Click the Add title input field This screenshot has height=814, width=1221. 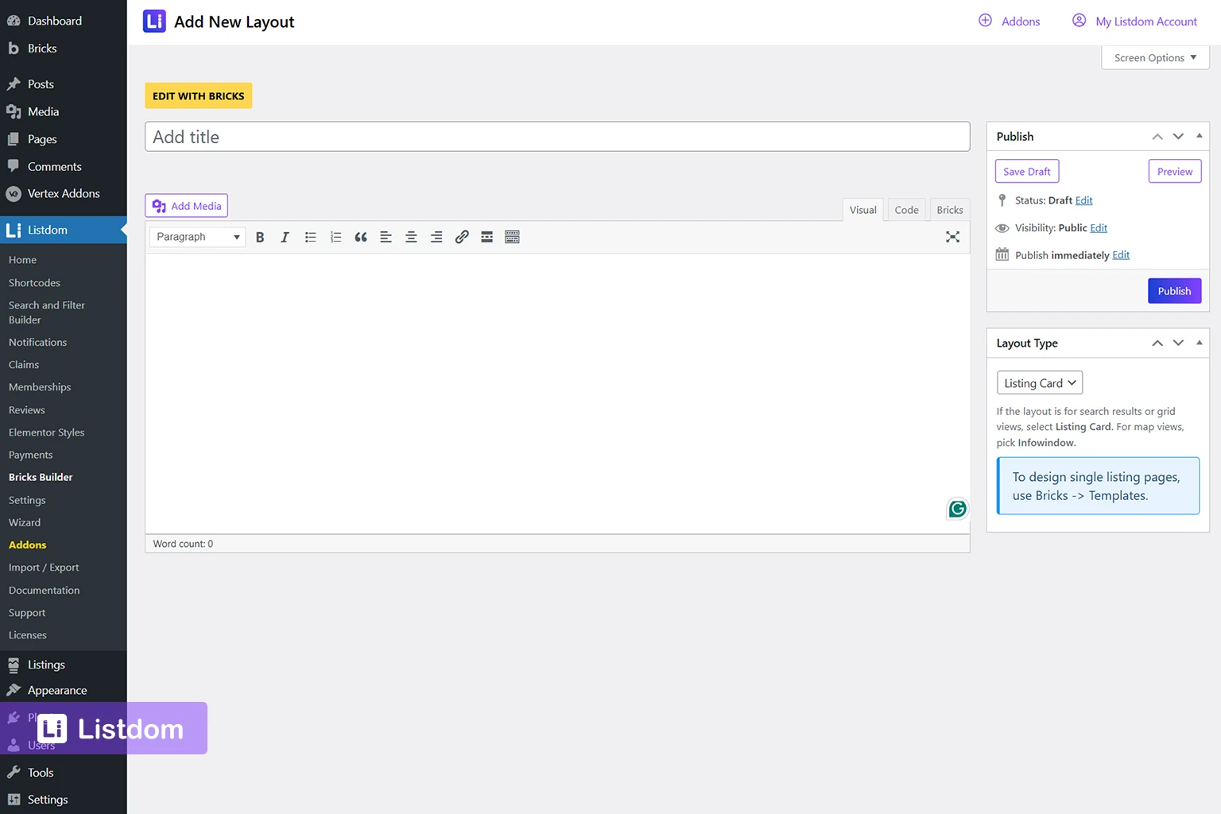point(556,137)
